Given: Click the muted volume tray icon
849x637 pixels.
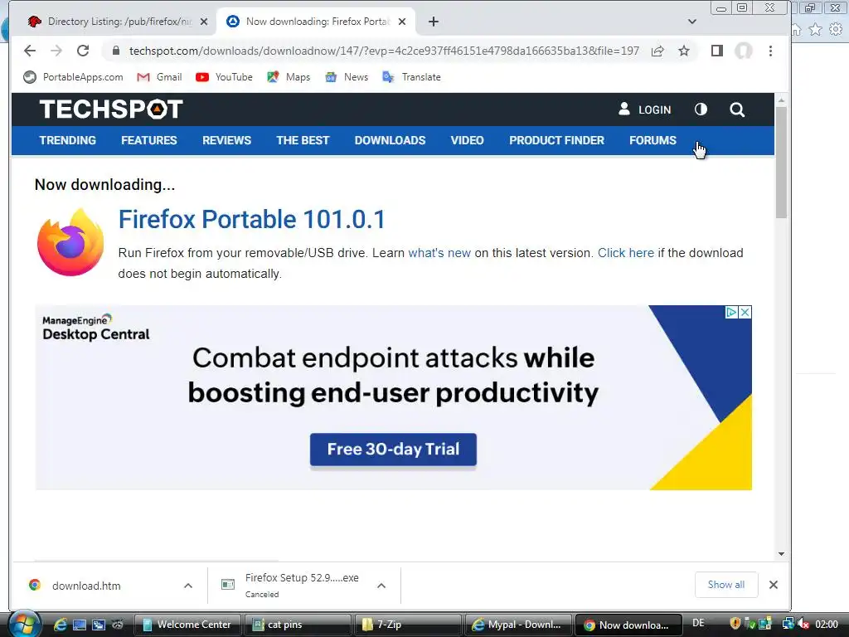Looking at the screenshot, I should [803, 624].
